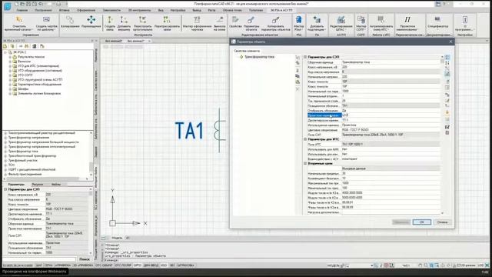This screenshot has height=277, width=492.
Task: Click Класс напряжения value in dialog
Action: click(x=391, y=67)
